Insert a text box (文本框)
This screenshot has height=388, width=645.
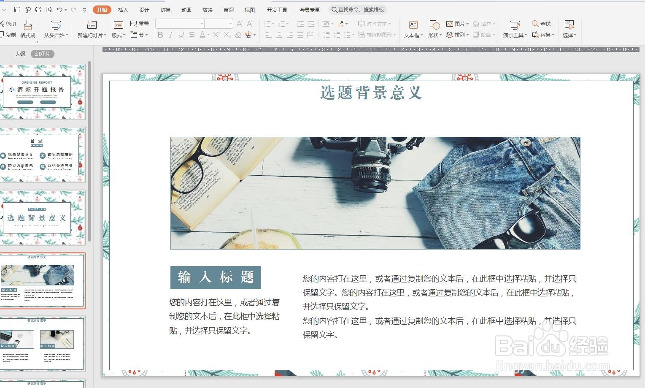point(413,29)
